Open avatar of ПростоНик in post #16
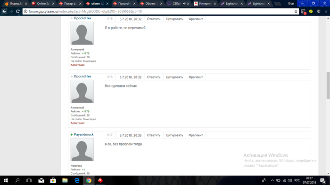This screenshot has width=330, height=185. pos(82,92)
